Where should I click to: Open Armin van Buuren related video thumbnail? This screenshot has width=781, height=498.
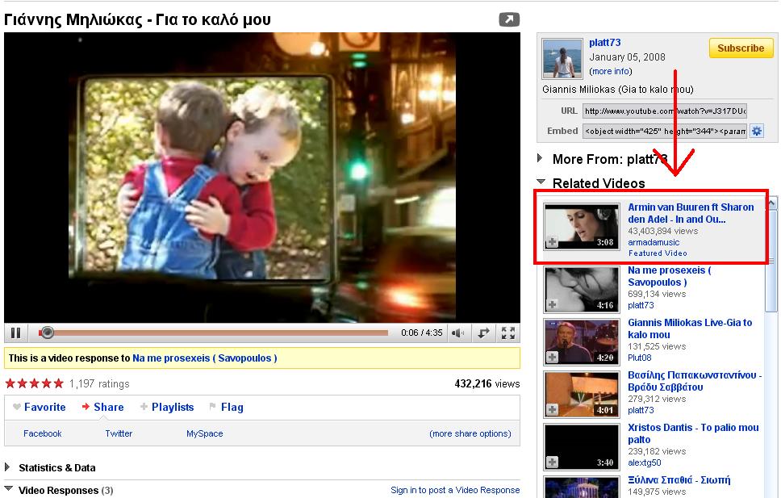(x=581, y=226)
